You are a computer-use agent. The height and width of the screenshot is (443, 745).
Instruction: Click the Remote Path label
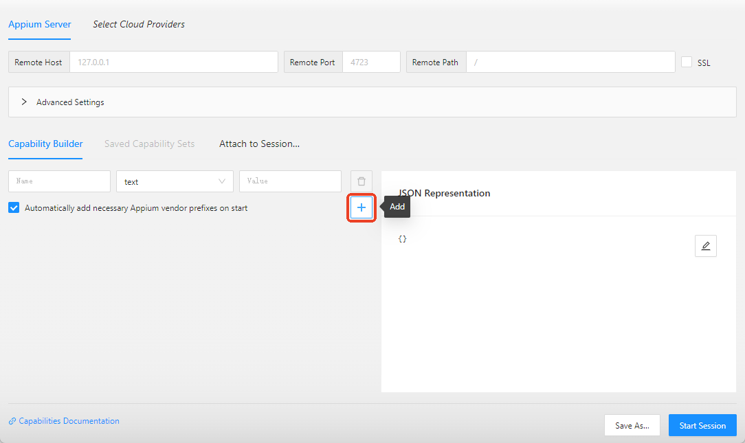[x=436, y=62]
